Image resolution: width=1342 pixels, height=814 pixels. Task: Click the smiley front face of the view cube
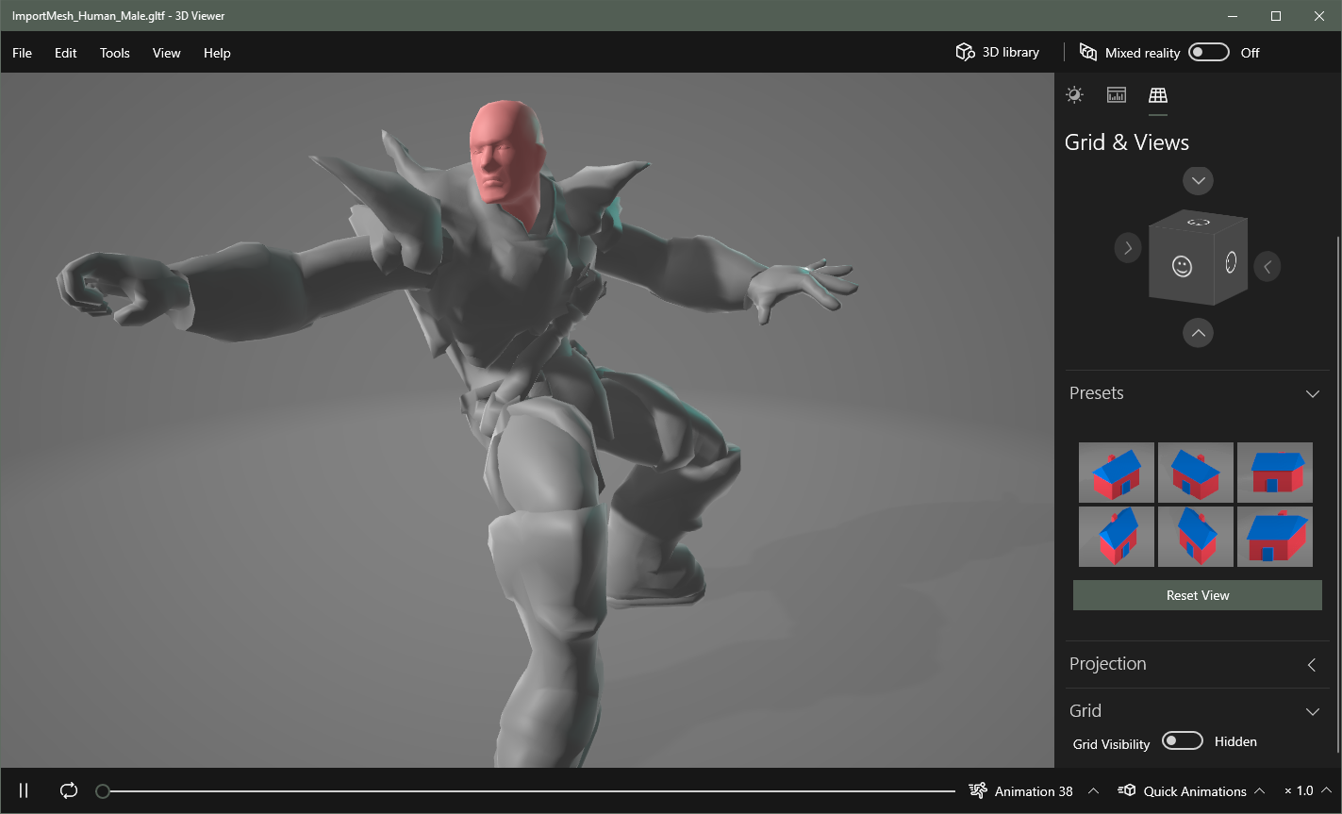click(1182, 266)
